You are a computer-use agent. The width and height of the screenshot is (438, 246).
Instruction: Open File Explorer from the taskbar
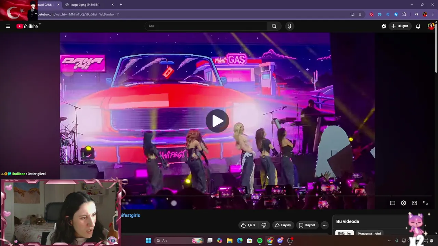click(x=230, y=241)
